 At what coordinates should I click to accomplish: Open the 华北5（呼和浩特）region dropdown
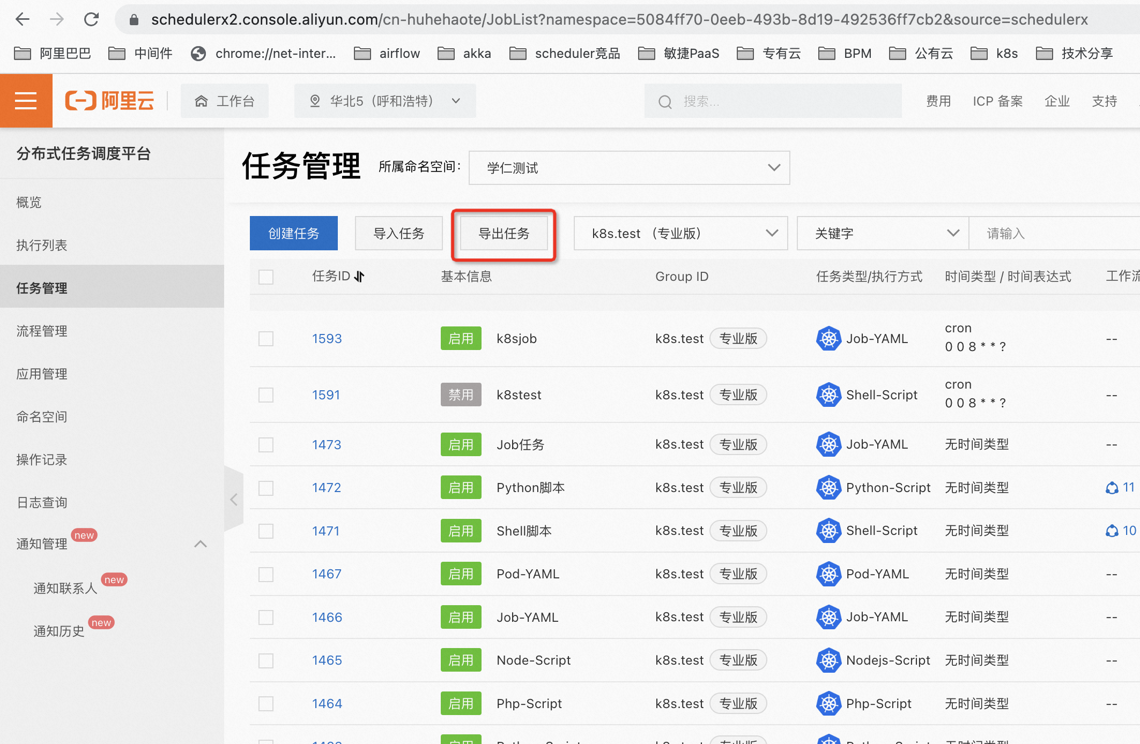pos(385,101)
